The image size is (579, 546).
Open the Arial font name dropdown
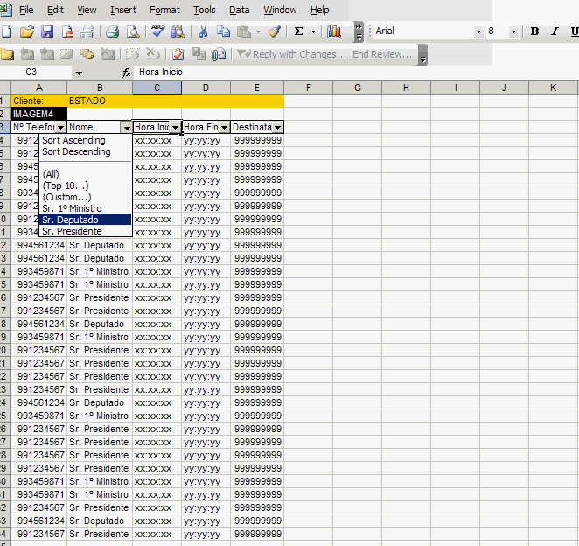click(478, 31)
